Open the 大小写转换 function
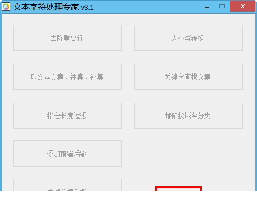This screenshot has width=257, height=198. point(188,38)
